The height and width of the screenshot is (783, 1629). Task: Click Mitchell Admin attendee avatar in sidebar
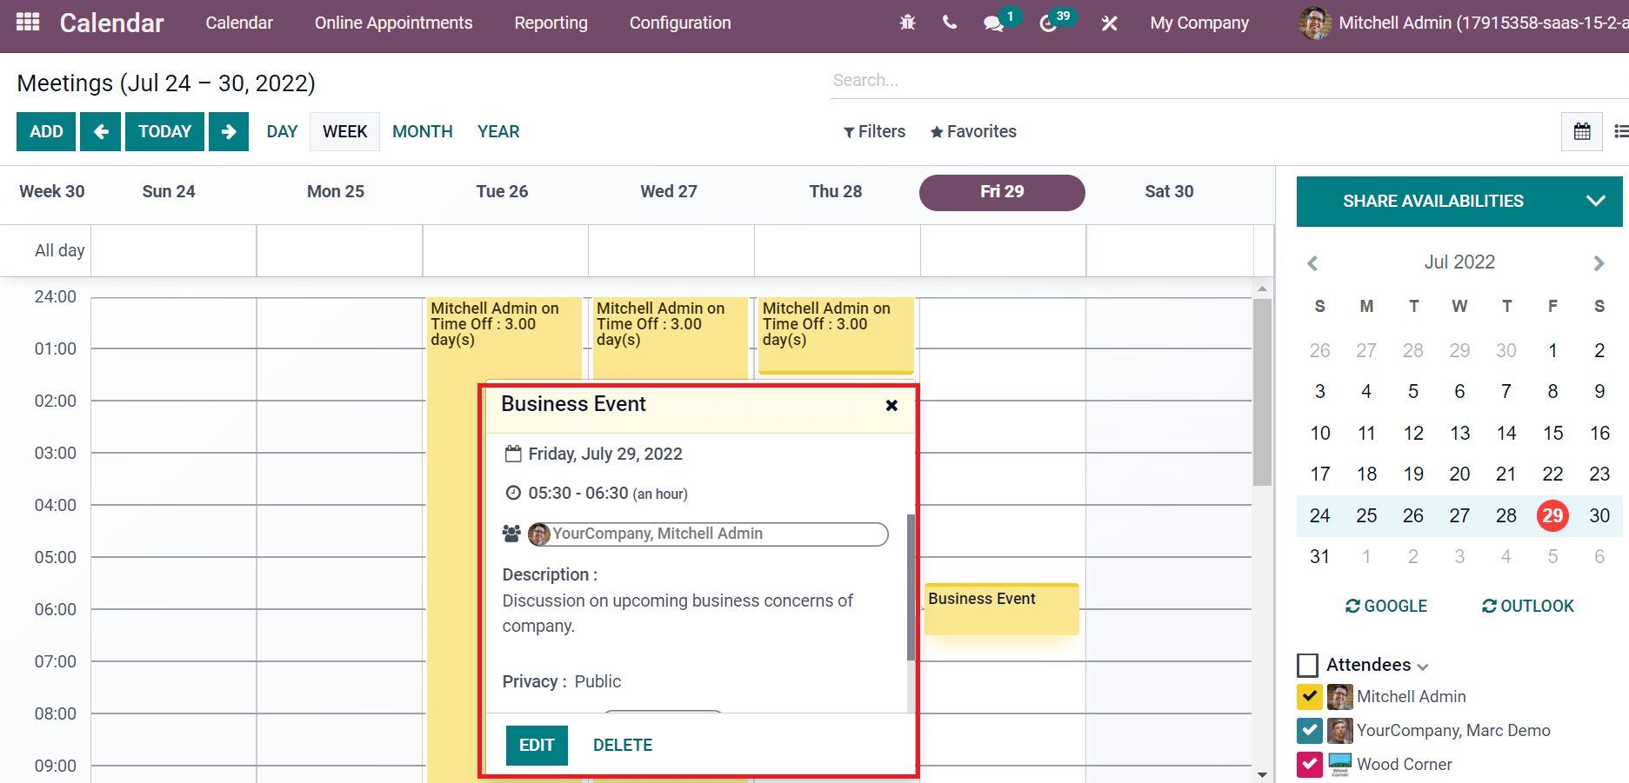[1340, 697]
